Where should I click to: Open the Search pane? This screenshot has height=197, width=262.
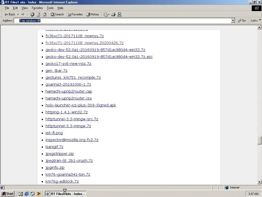[x=57, y=14]
